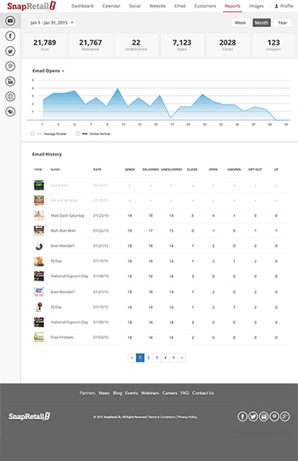Open Pinterest reports in the left sidebar
The height and width of the screenshot is (461, 298).
pyautogui.click(x=10, y=66)
